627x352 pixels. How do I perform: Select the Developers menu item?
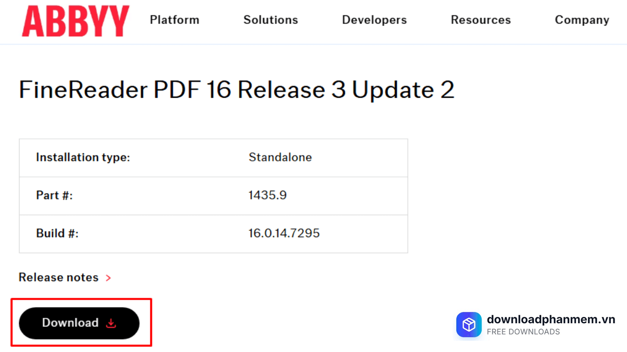point(374,20)
